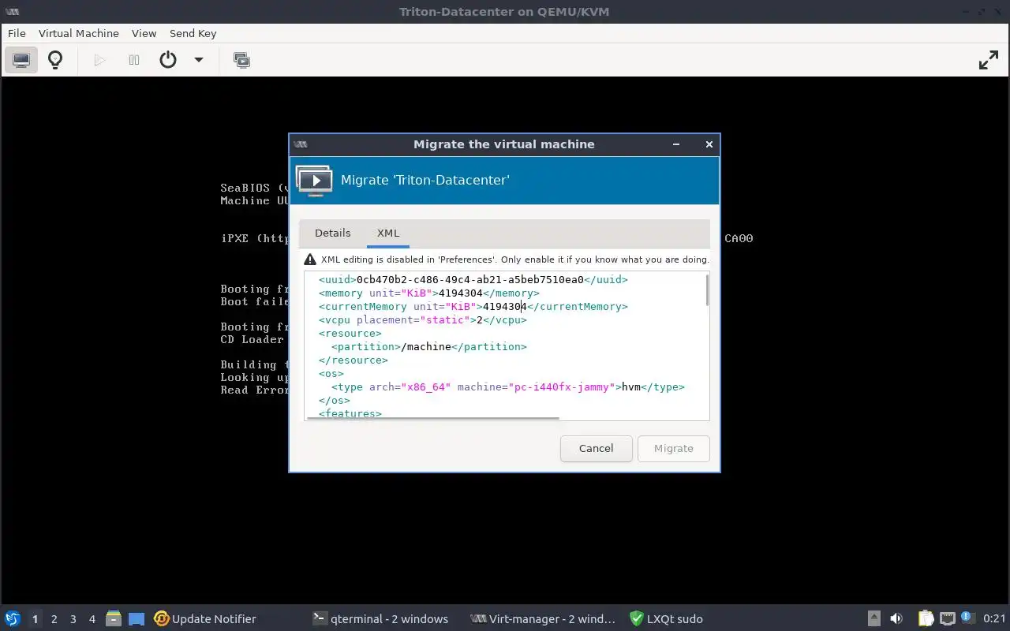Open shutdown options dropdown arrow
This screenshot has height=631, width=1010.
tap(199, 60)
